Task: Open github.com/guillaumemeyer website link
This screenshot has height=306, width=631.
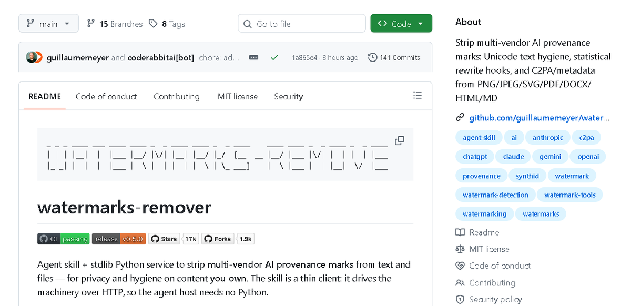Action: pyautogui.click(x=540, y=118)
